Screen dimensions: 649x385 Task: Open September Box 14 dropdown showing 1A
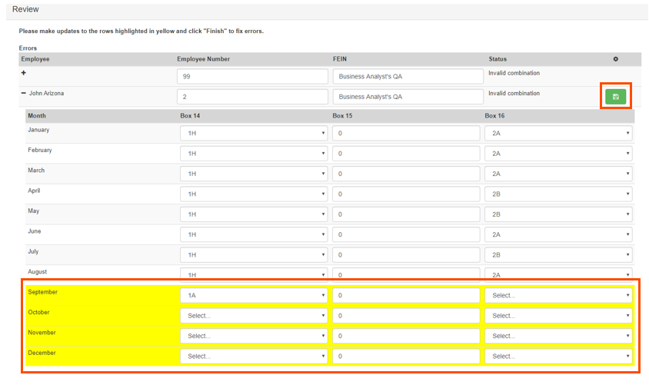click(x=253, y=296)
